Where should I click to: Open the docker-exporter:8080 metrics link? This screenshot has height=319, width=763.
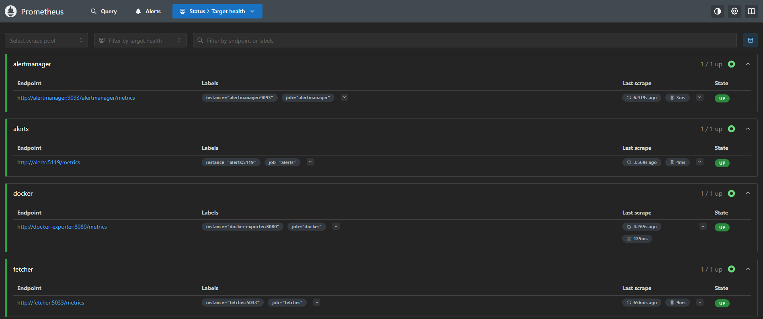(x=62, y=227)
